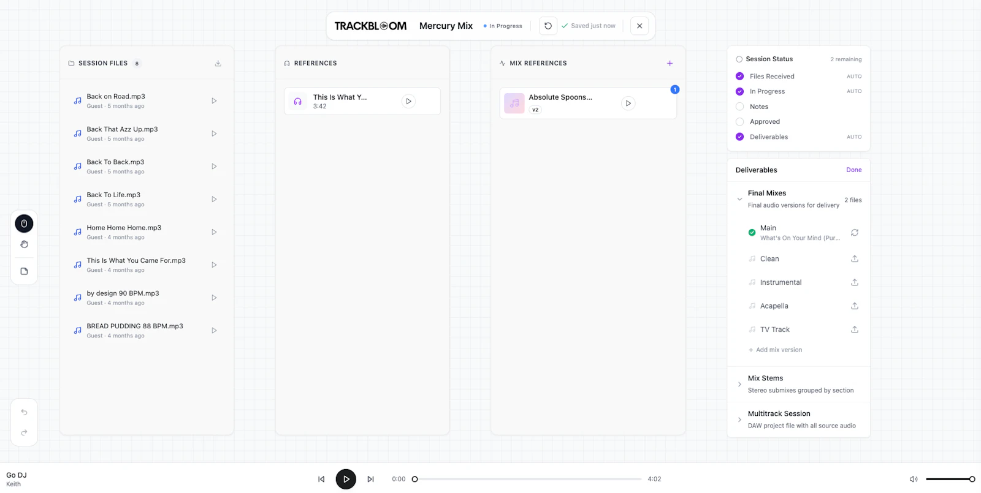Close the Mercury Mix session
The image size is (981, 493).
tap(639, 26)
